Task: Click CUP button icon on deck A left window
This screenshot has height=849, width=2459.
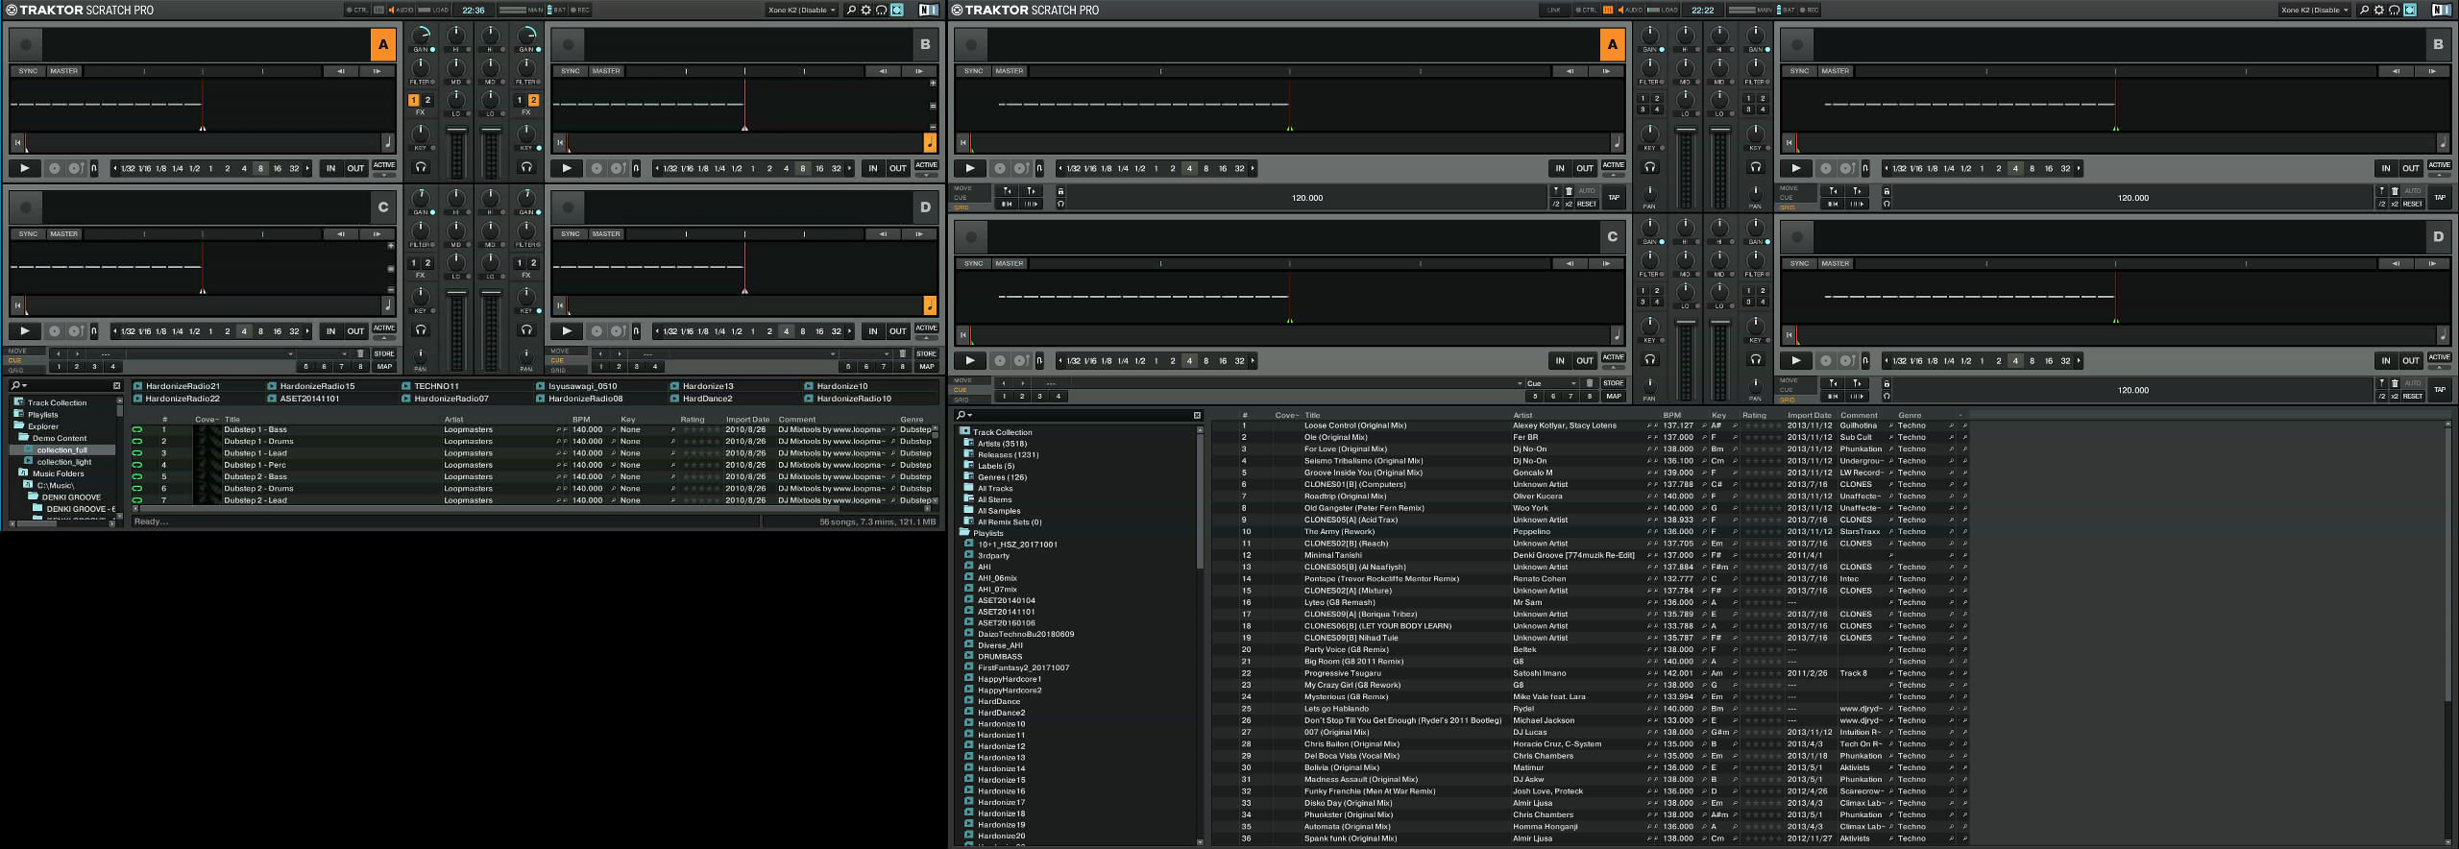Action: (x=76, y=168)
